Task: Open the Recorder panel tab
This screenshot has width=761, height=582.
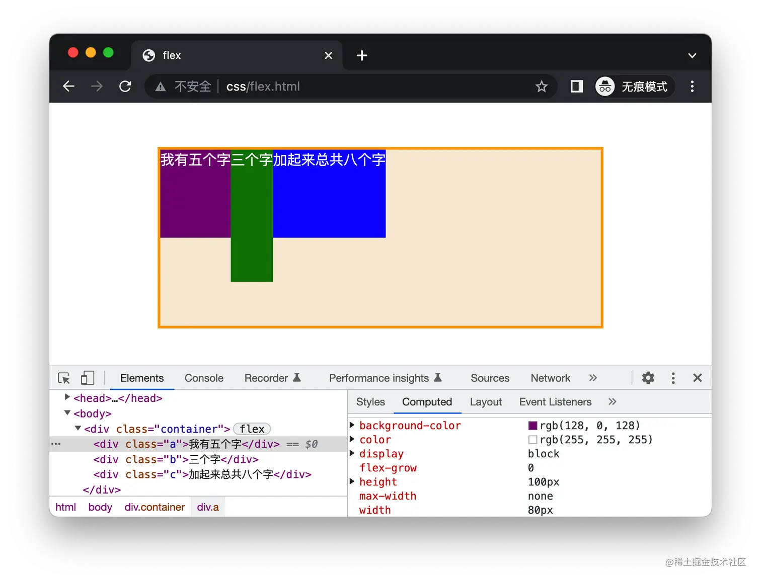Action: 272,378
